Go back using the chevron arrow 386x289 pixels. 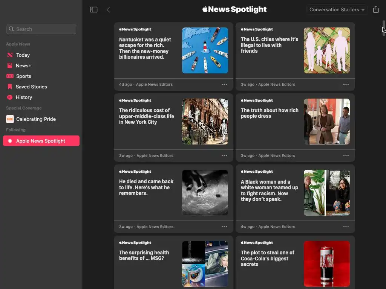[108, 10]
